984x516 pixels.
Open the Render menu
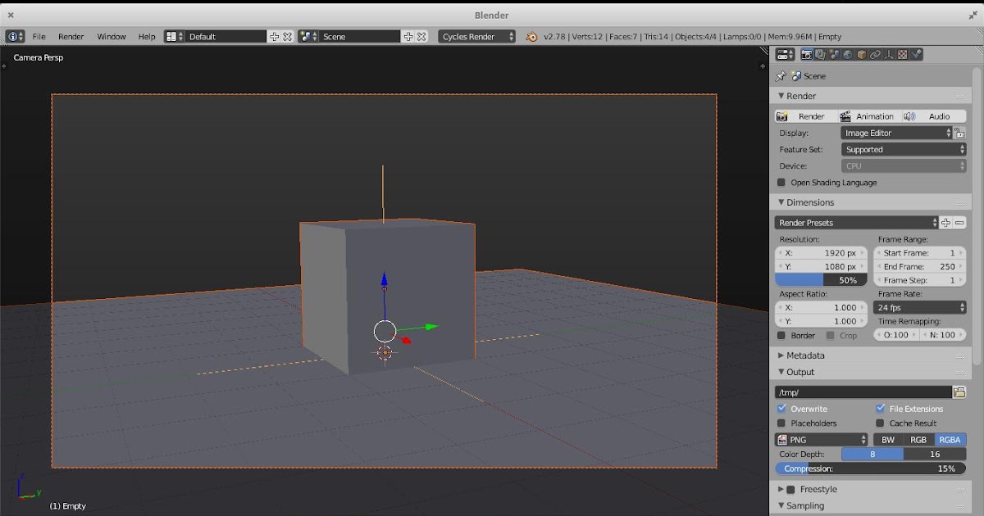pyautogui.click(x=71, y=36)
